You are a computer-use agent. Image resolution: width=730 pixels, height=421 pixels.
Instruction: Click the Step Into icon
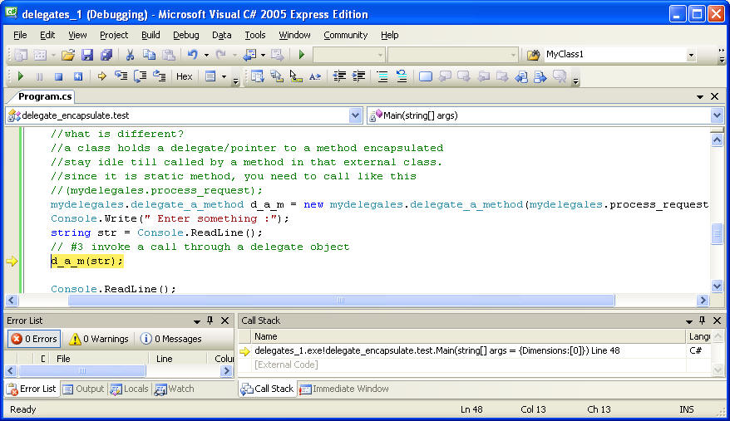[x=121, y=76]
